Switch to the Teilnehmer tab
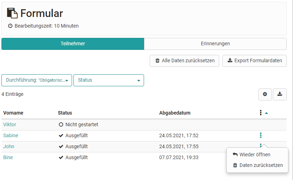The image size is (293, 180). 73,44
